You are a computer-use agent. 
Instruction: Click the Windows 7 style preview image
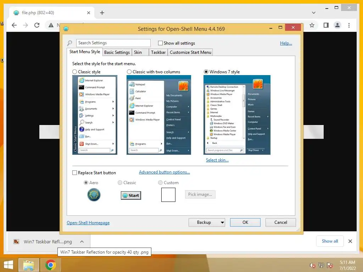(237, 115)
